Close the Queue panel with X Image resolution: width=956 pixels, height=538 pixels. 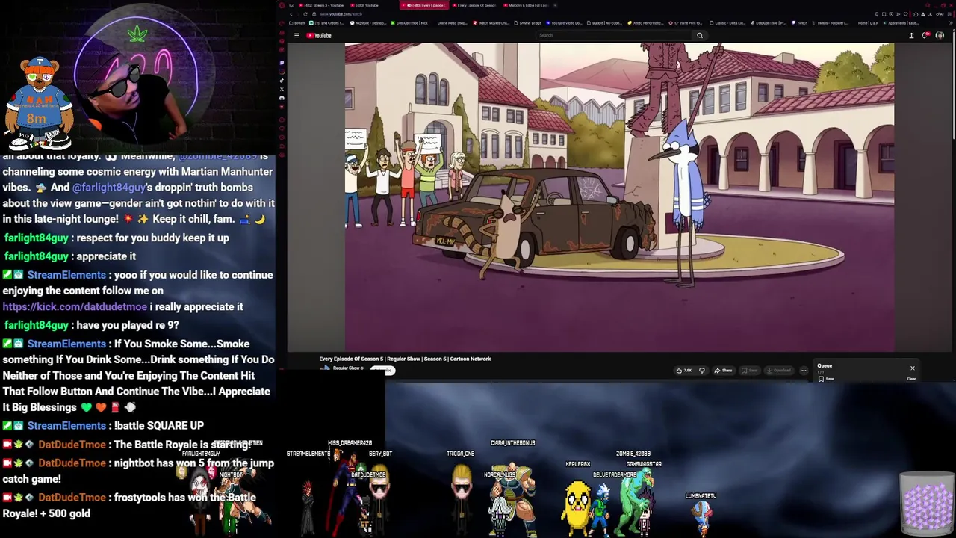pyautogui.click(x=912, y=368)
